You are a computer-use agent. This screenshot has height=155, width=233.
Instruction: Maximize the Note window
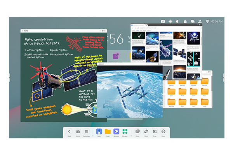[103, 31]
